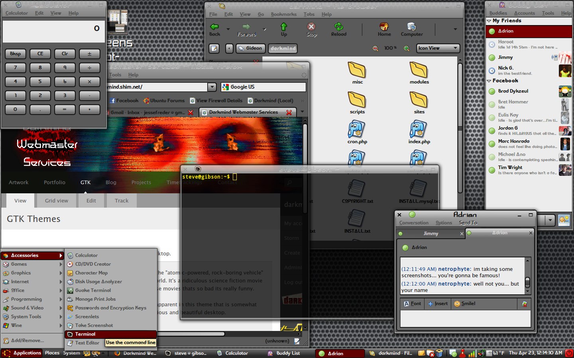Launch Terminal from the Accessories menu
Screen dimensions: 574x358
(111, 334)
